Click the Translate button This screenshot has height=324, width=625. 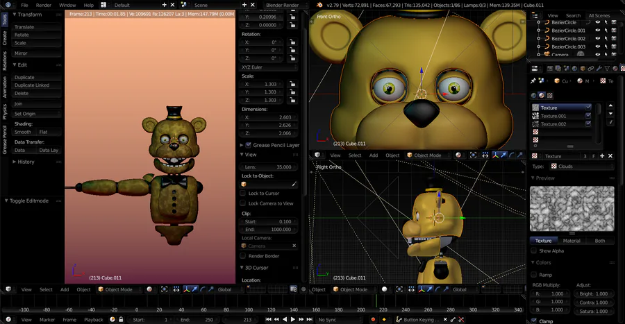pyautogui.click(x=37, y=26)
